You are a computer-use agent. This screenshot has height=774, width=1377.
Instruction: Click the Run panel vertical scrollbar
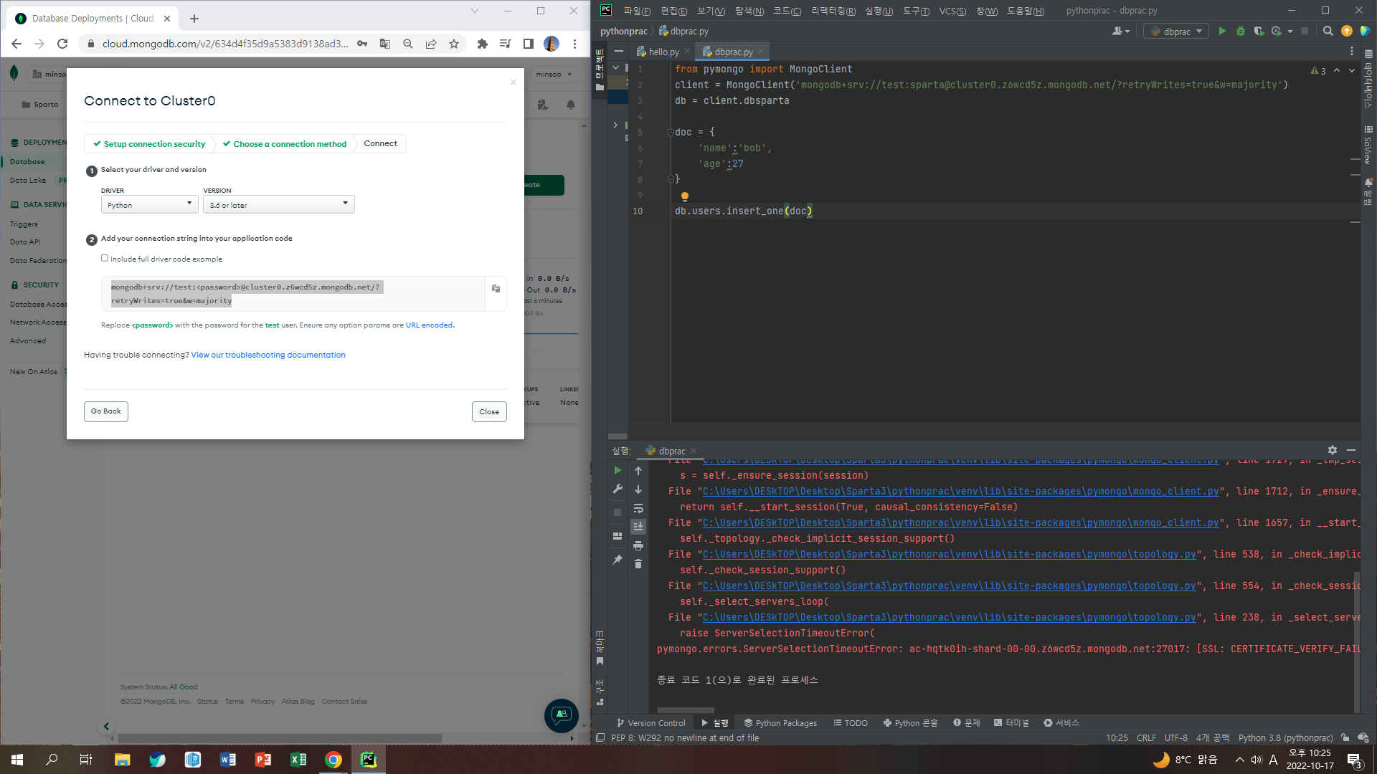click(x=1356, y=641)
